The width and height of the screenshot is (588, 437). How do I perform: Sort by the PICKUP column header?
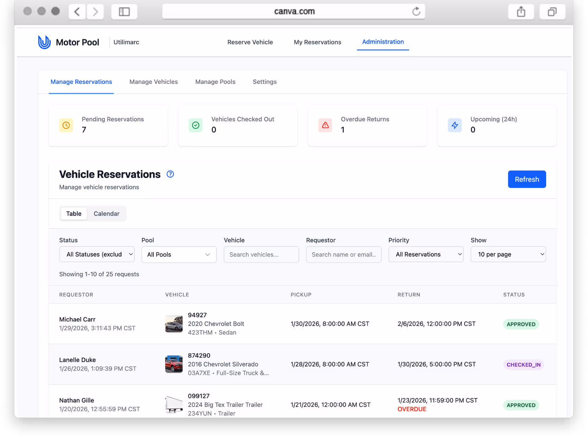tap(301, 295)
